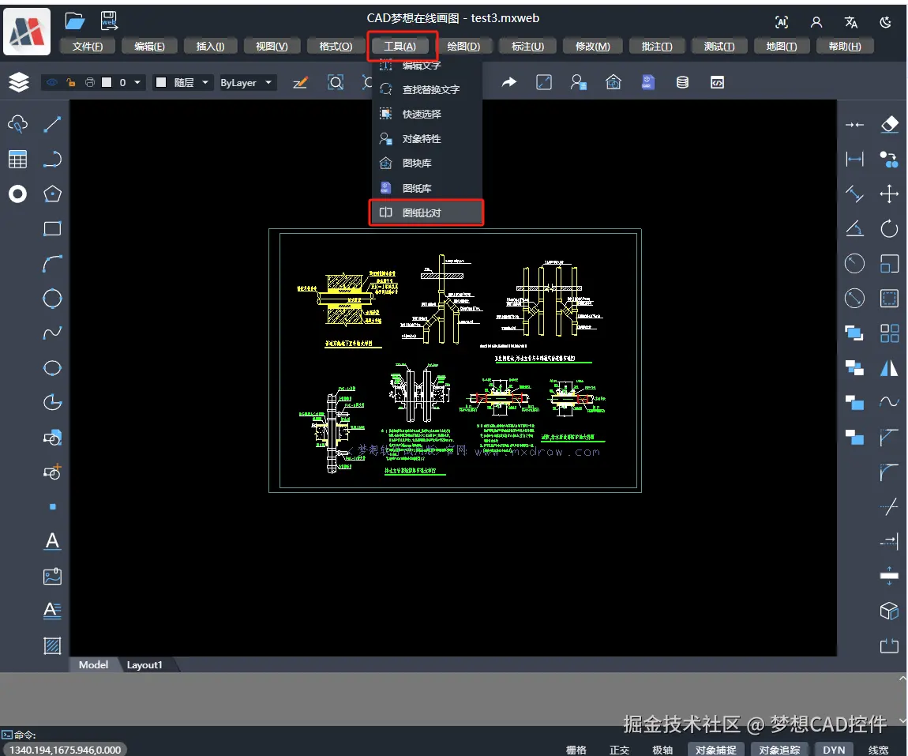Select the revision cloud tool
Screen dimensions: 908x756
[17, 124]
